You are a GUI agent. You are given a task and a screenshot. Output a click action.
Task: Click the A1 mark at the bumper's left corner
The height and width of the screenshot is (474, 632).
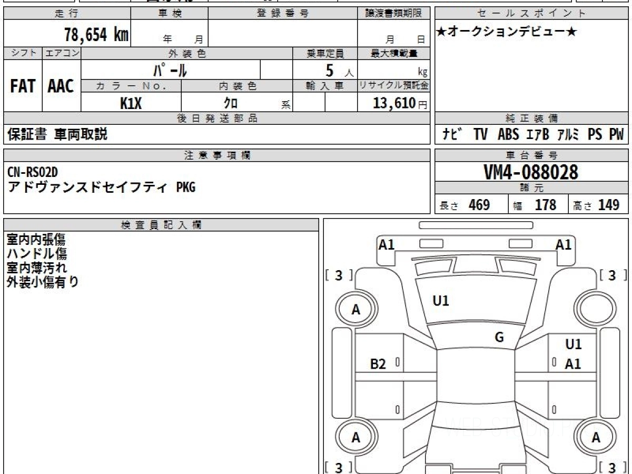pos(387,245)
